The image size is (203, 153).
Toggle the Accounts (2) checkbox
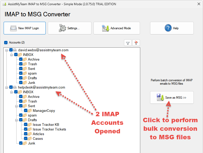(x=6, y=42)
